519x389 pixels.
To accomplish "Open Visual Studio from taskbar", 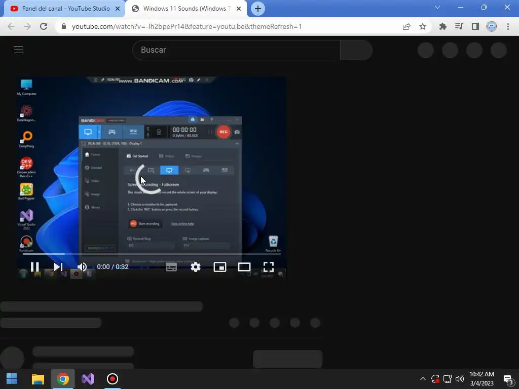I will [x=88, y=379].
